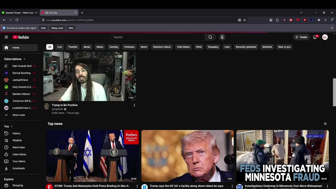Select the All filter chip
336x189 pixels.
click(x=50, y=47)
